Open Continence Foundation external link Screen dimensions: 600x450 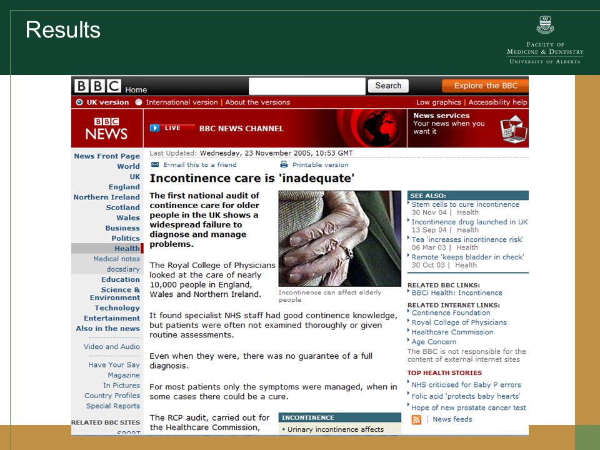pos(451,313)
